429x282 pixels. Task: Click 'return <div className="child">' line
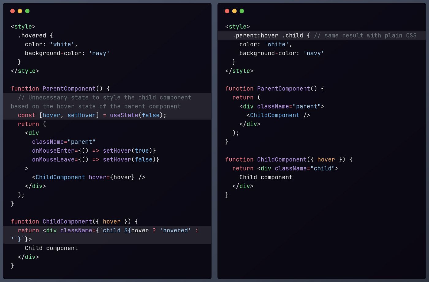coord(285,168)
